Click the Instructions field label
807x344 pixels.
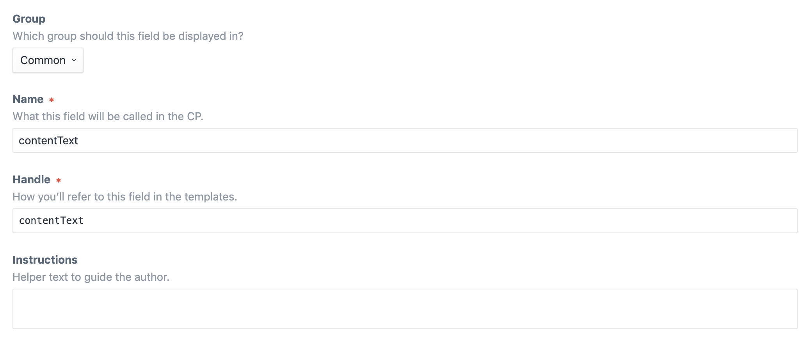click(x=45, y=260)
